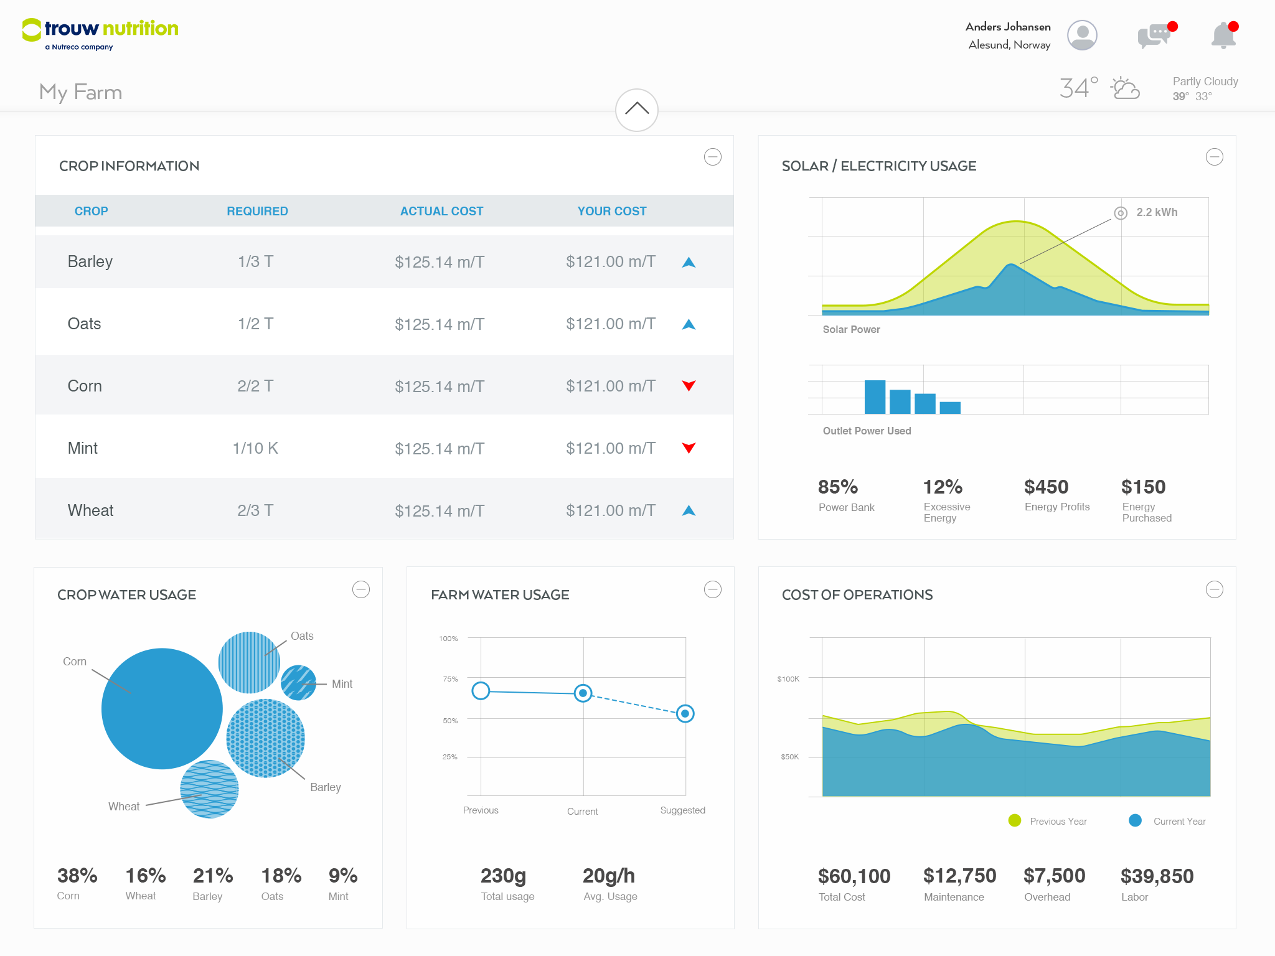Collapse the Crop Water Usage panel
1275x956 pixels.
361,589
